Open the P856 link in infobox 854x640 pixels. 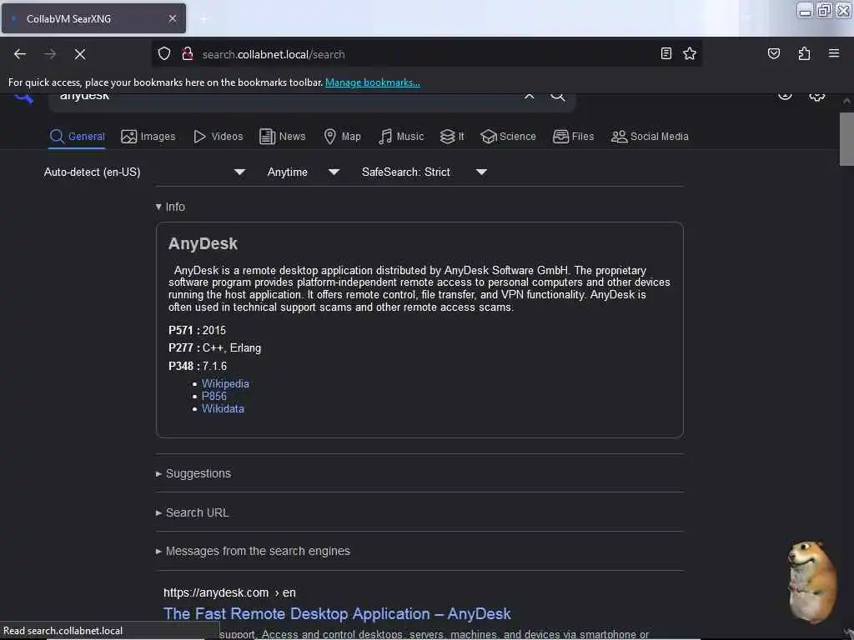point(214,396)
